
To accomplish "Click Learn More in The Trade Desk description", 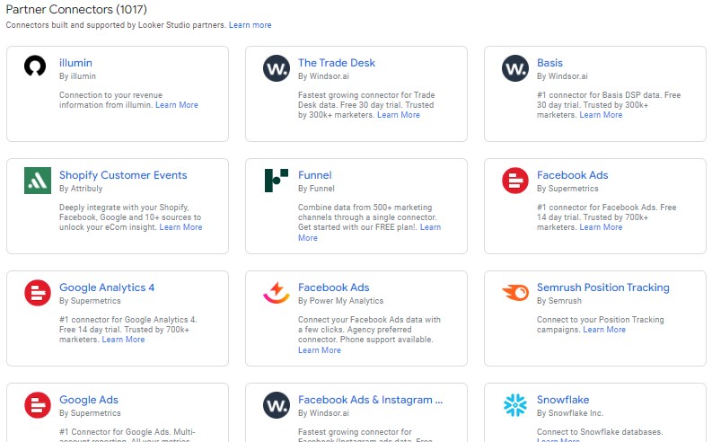I will pyautogui.click(x=399, y=115).
